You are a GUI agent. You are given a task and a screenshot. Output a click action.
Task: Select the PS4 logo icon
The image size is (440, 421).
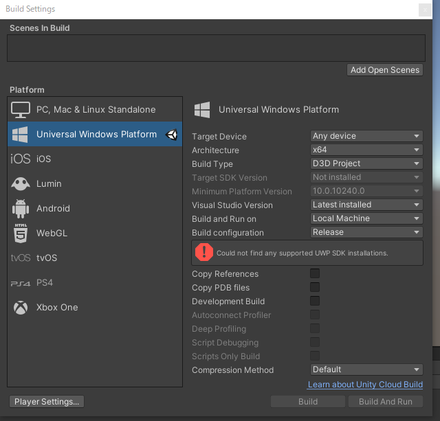21,284
